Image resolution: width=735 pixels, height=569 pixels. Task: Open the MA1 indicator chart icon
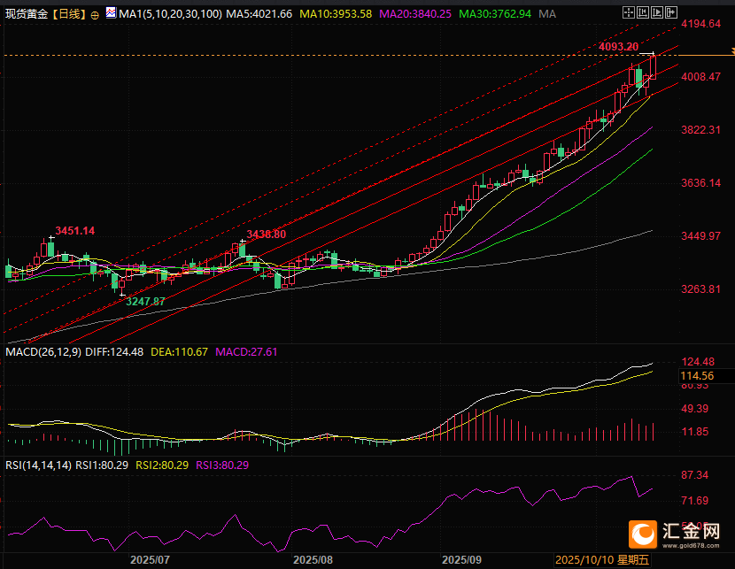pos(111,13)
